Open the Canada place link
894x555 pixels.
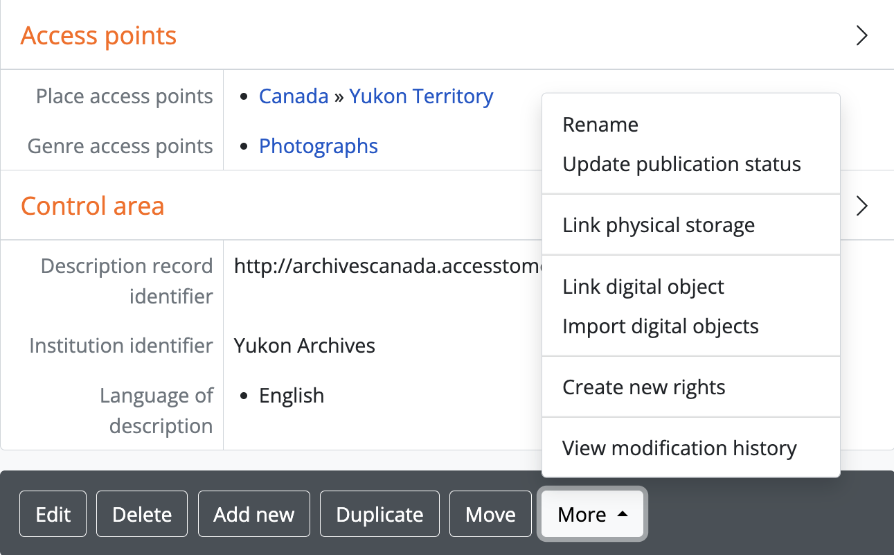294,96
